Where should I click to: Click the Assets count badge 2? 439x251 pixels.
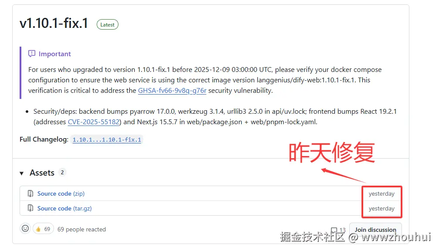[x=62, y=172]
